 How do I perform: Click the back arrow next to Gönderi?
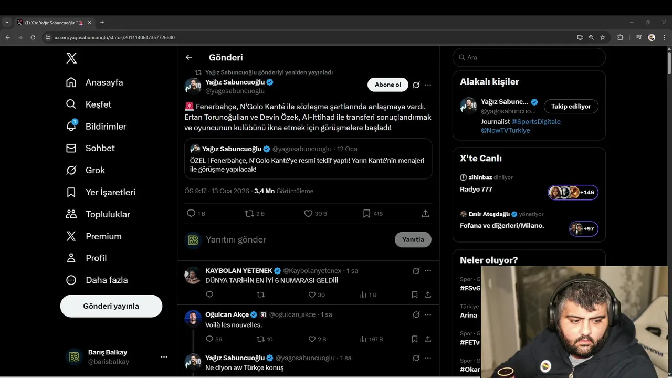pyautogui.click(x=189, y=57)
